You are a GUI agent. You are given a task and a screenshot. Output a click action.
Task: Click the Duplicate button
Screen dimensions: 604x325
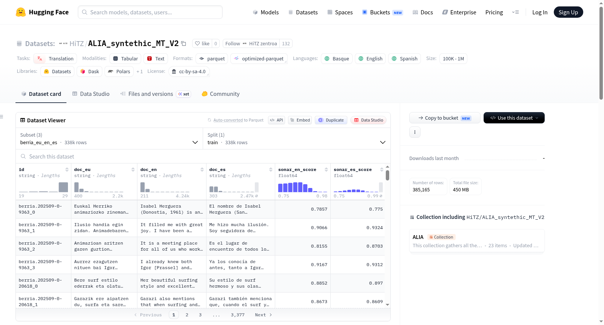click(x=331, y=120)
